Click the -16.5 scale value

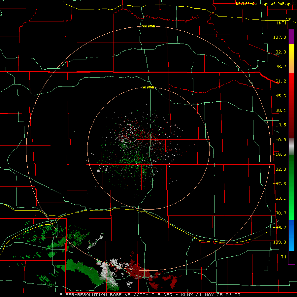coord(280,154)
